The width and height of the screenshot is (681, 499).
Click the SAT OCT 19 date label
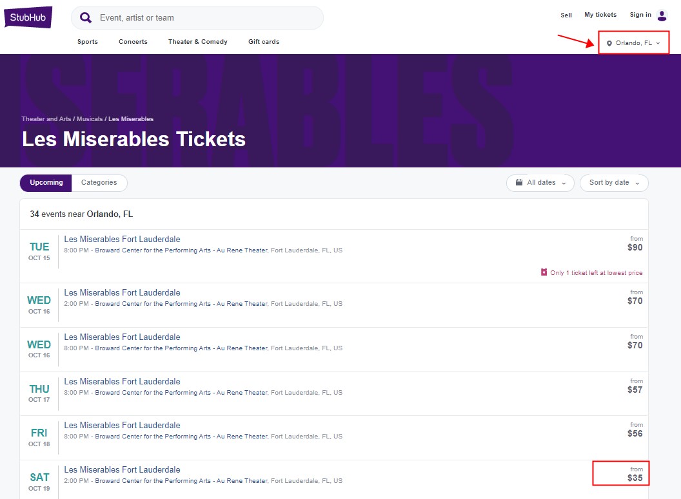(39, 482)
